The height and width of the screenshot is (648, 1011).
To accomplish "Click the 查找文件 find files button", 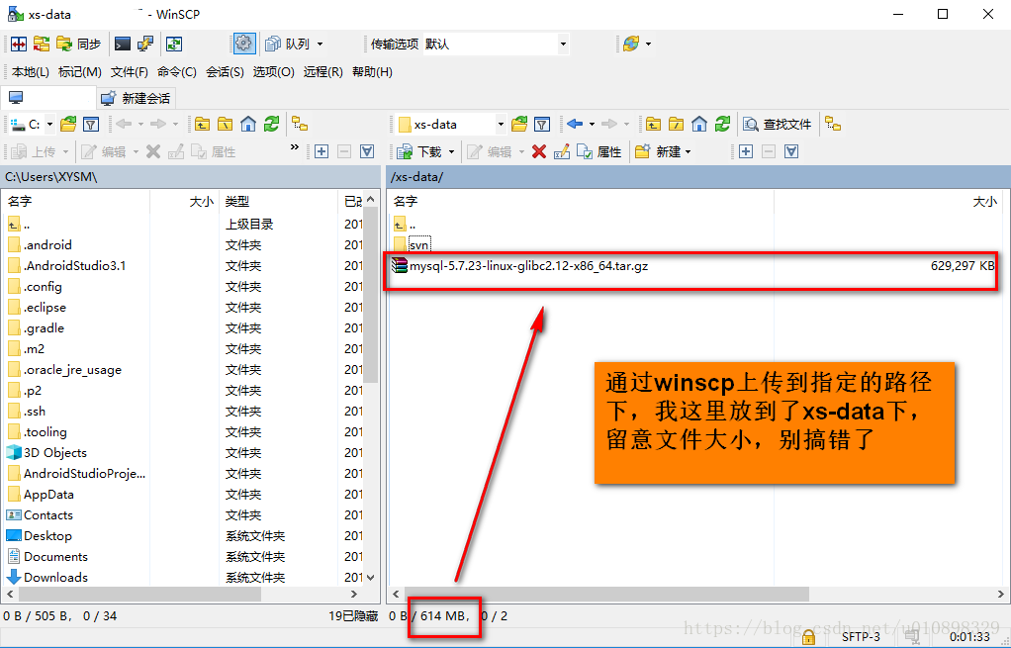I will click(x=777, y=124).
